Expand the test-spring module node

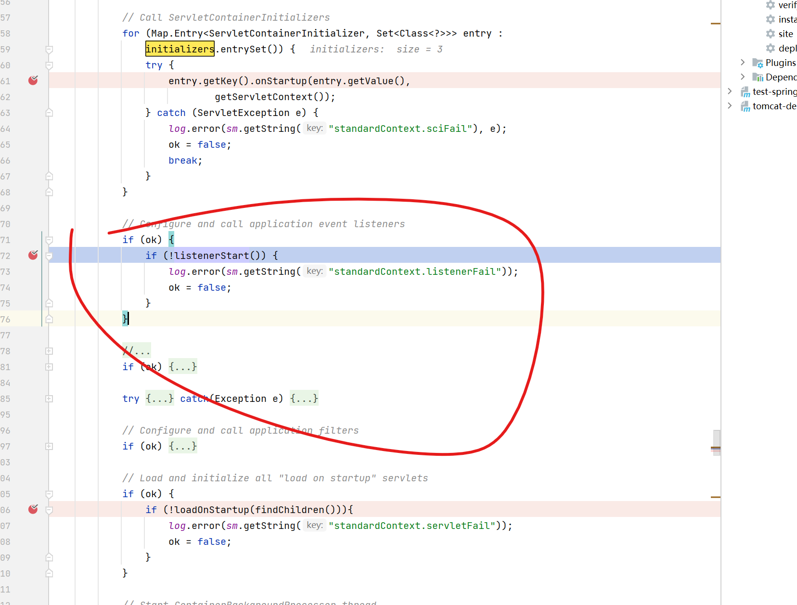[730, 91]
